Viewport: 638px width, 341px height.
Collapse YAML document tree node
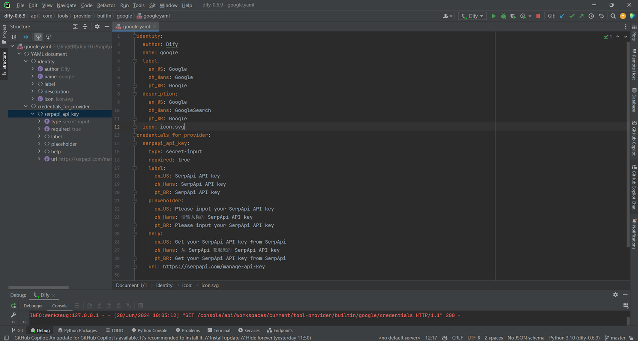coord(19,54)
